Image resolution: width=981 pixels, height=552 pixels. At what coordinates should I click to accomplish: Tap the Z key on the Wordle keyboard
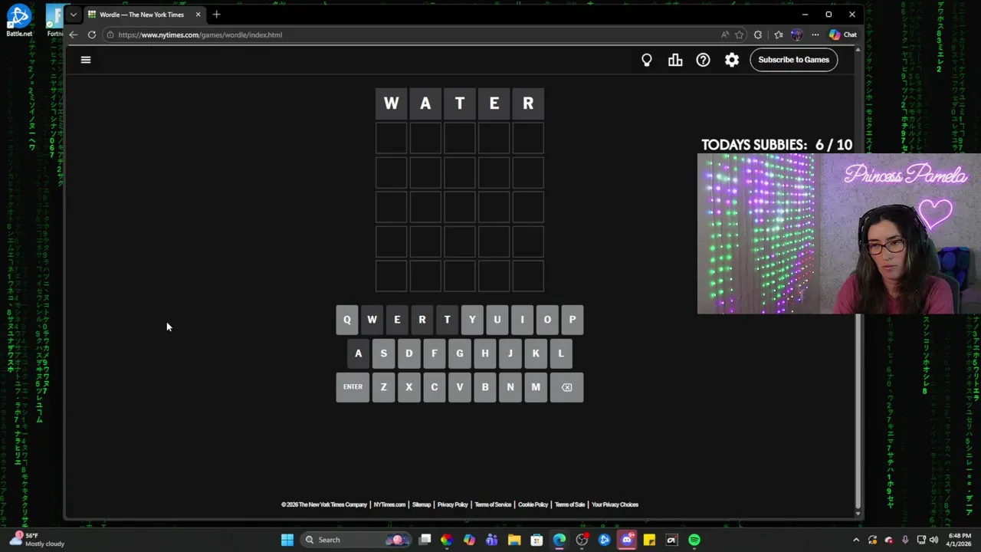[x=384, y=387]
